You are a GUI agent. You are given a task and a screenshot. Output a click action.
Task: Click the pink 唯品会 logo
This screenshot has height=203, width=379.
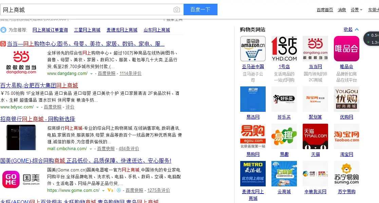(346, 48)
